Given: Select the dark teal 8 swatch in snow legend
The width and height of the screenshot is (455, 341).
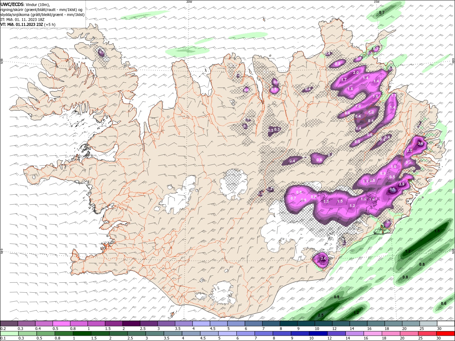Looking at the screenshot, I should (289, 324).
